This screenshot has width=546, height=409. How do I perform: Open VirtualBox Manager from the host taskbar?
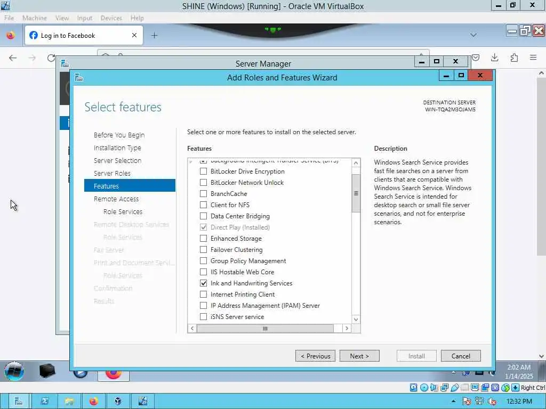click(x=118, y=401)
